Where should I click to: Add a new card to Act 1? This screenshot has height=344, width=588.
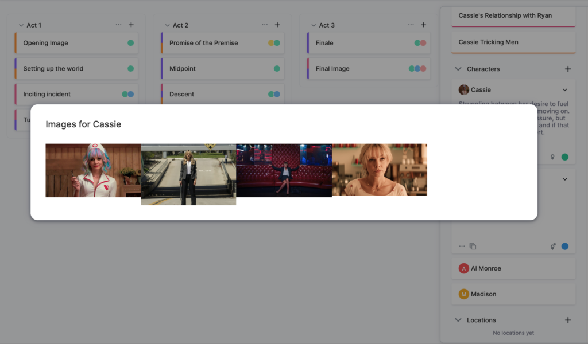[131, 25]
